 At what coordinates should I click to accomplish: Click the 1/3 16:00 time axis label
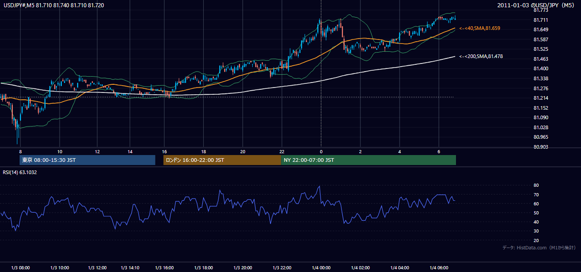(165, 267)
